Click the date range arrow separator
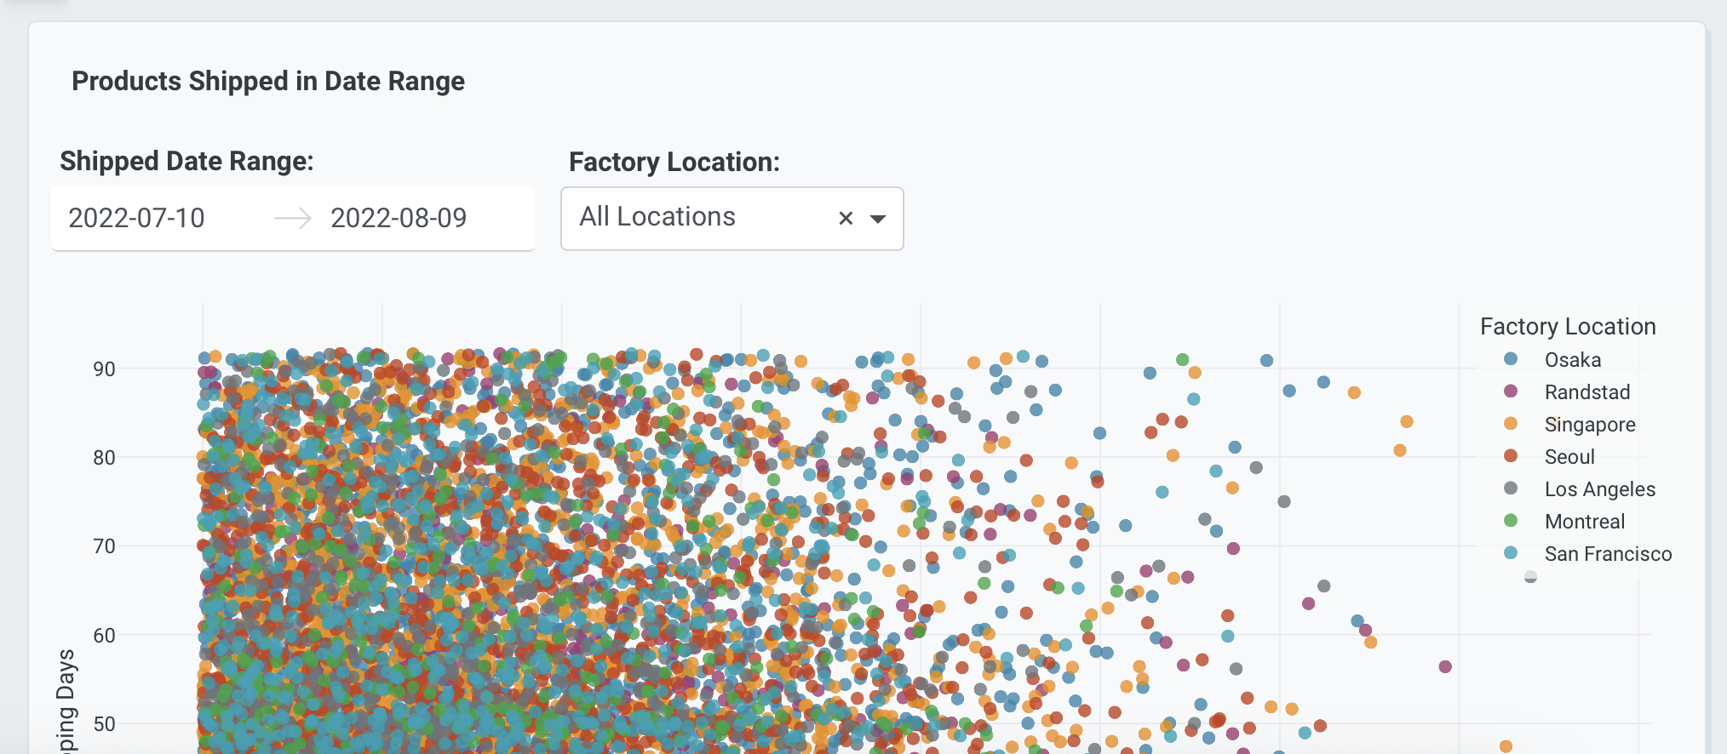 click(x=293, y=219)
